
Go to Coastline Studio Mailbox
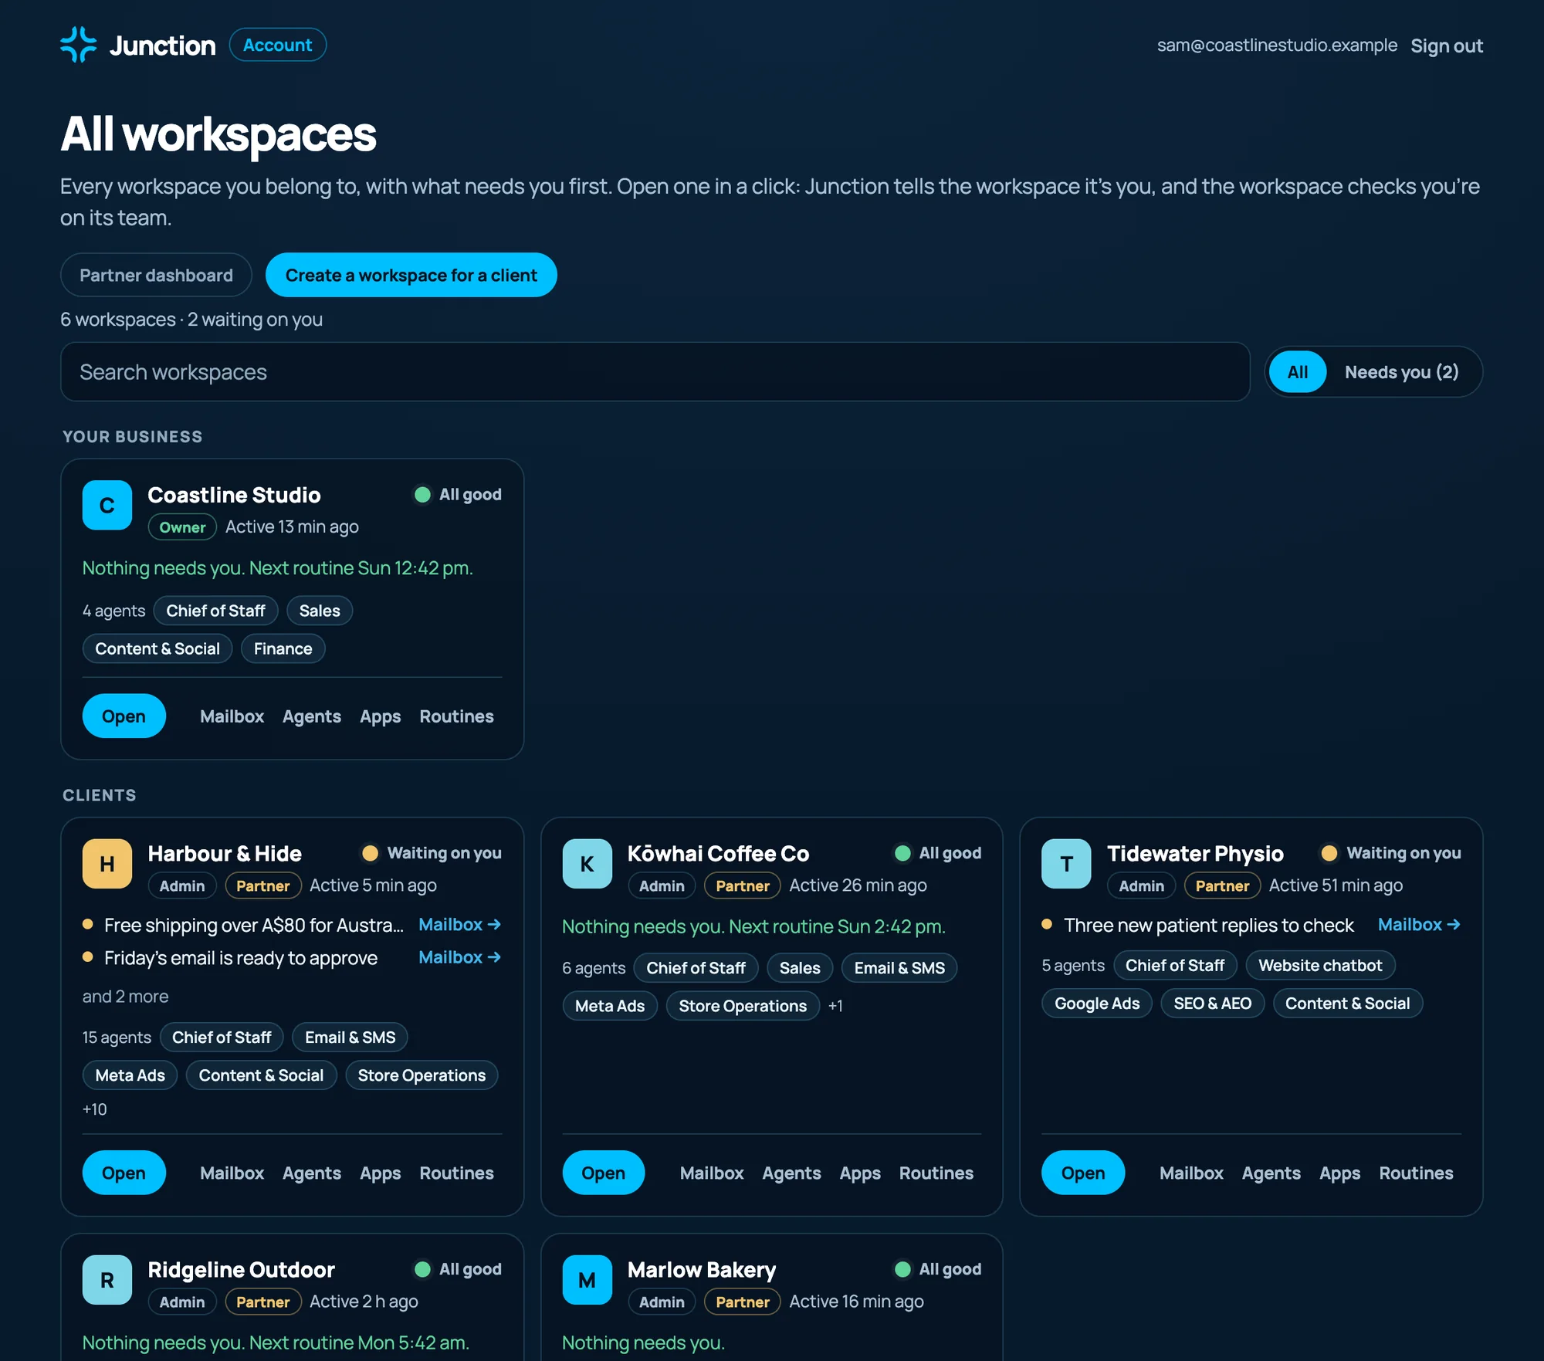click(232, 716)
